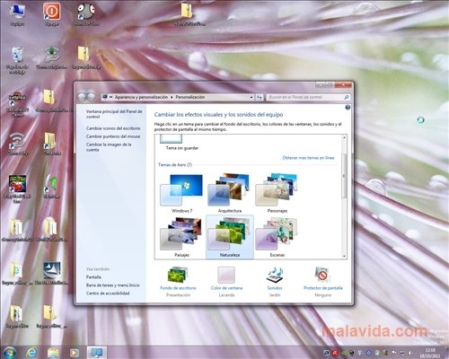Open the red power Apagar shortcut
Viewport: 449px width, 359px height.
(51, 14)
